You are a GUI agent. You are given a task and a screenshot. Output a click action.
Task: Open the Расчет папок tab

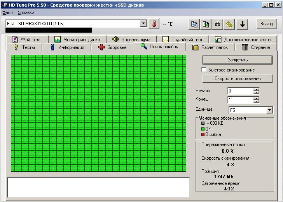pos(210,47)
